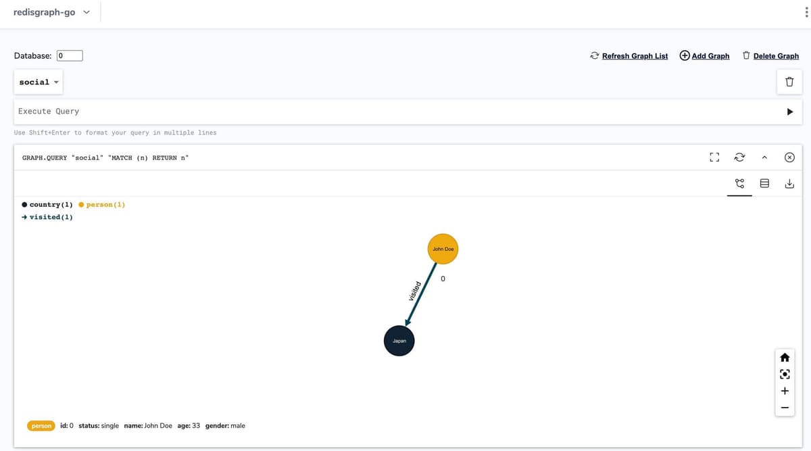Click the Execute Query input field

click(x=392, y=112)
